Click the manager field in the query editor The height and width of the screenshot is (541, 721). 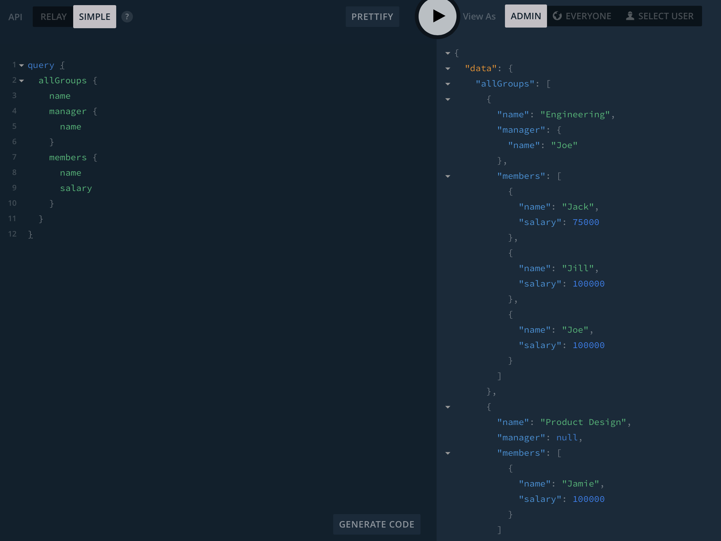[68, 111]
